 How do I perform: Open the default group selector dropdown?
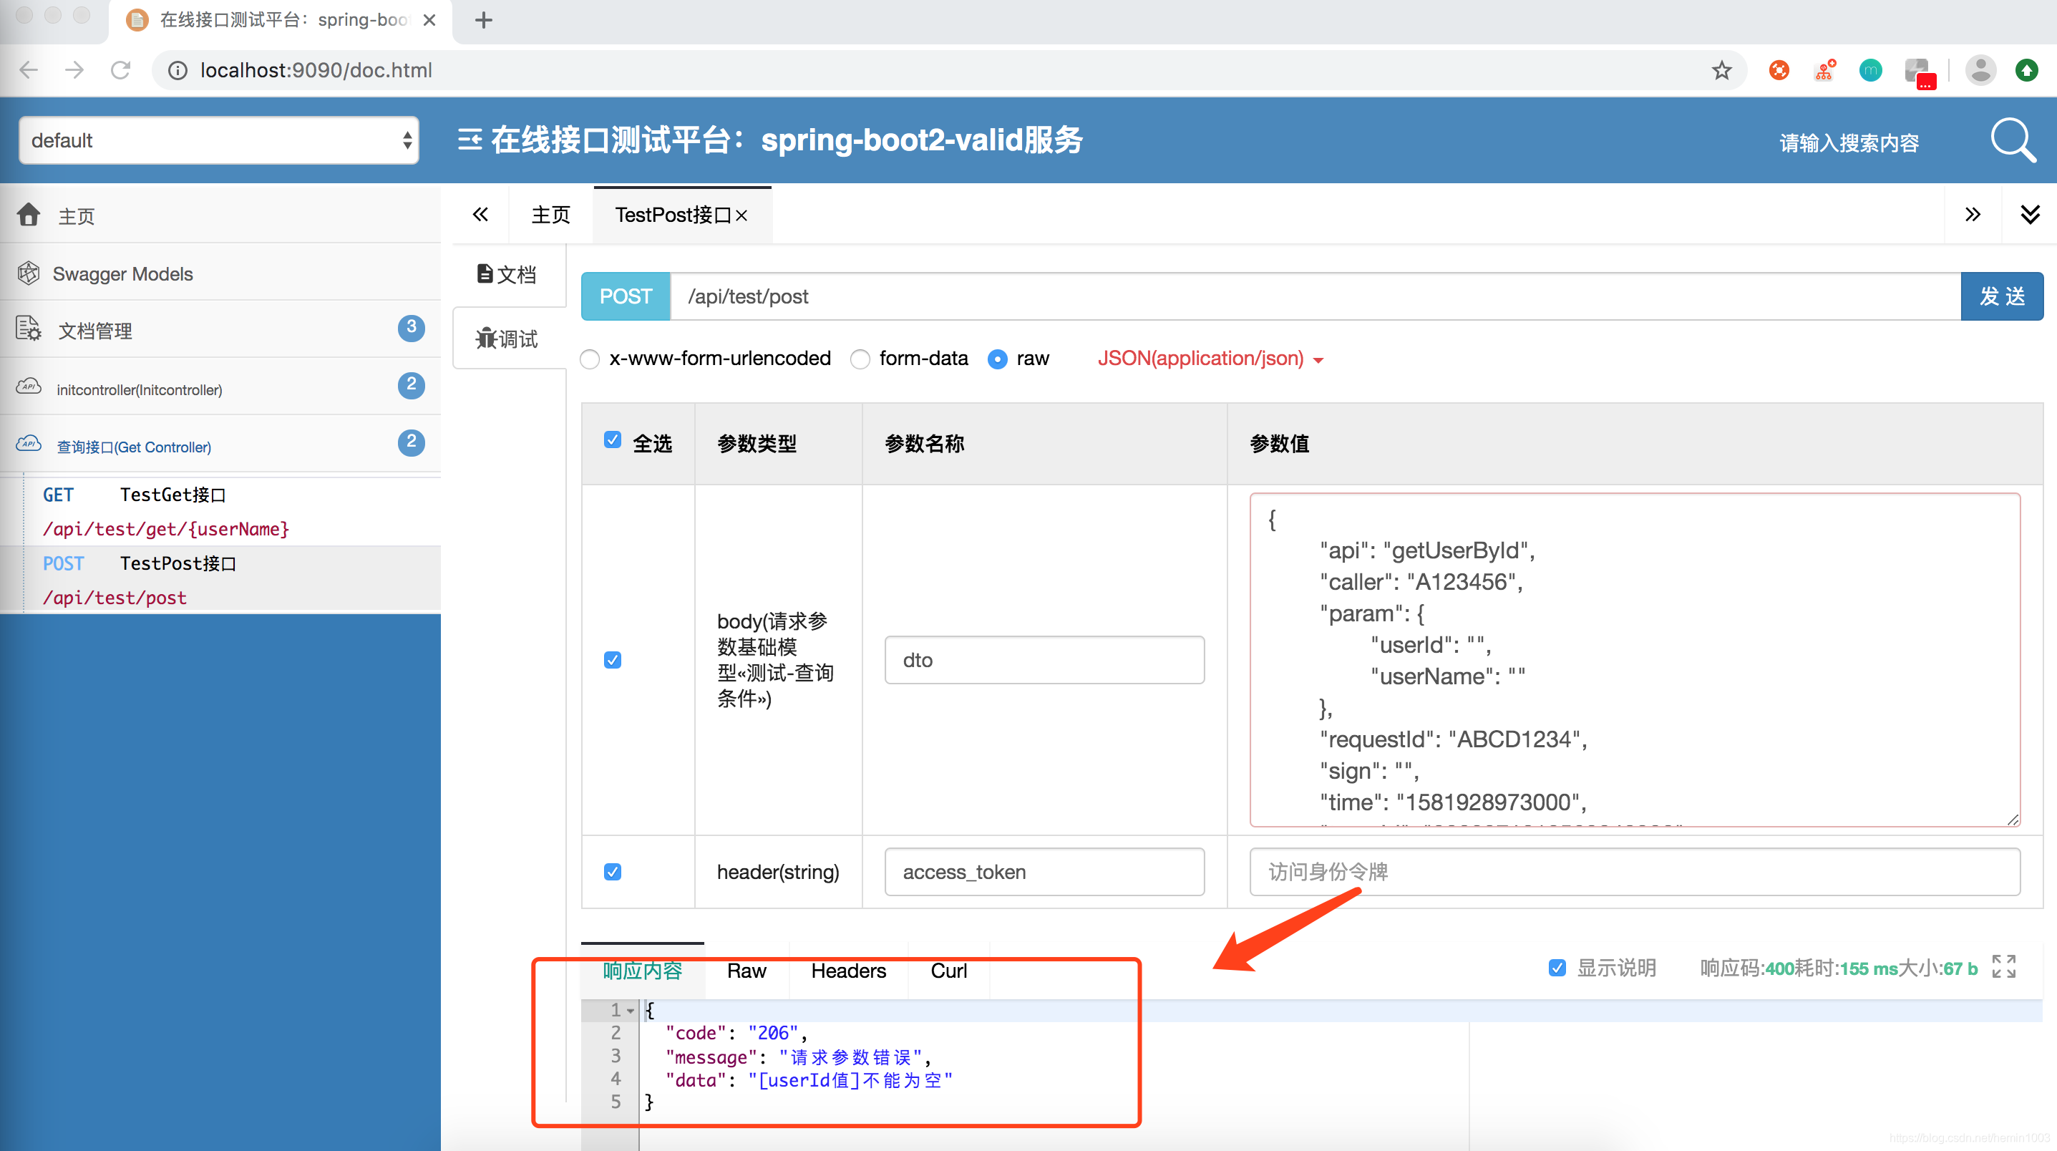219,140
